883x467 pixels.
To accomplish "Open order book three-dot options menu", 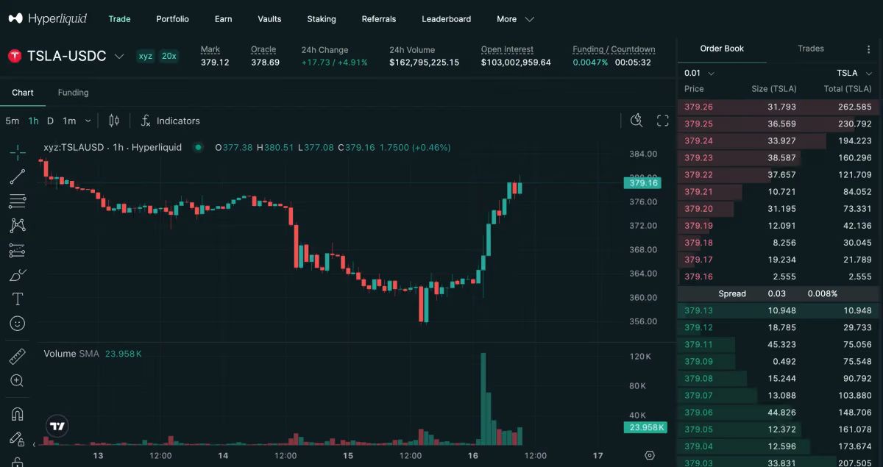I will tap(869, 49).
